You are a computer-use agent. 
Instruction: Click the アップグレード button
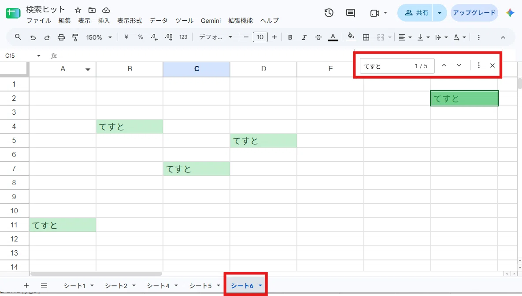click(x=474, y=13)
